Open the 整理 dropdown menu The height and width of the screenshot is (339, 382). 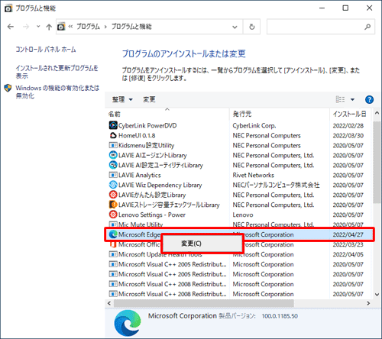(122, 99)
